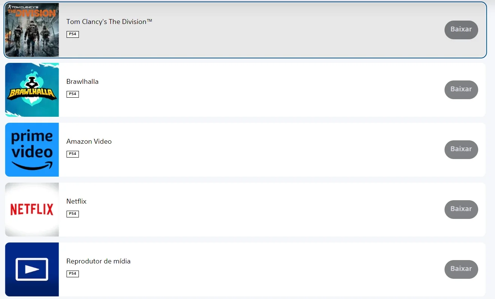The height and width of the screenshot is (299, 495).
Task: Click Baixar button for Brawlhalla
Action: (x=461, y=89)
